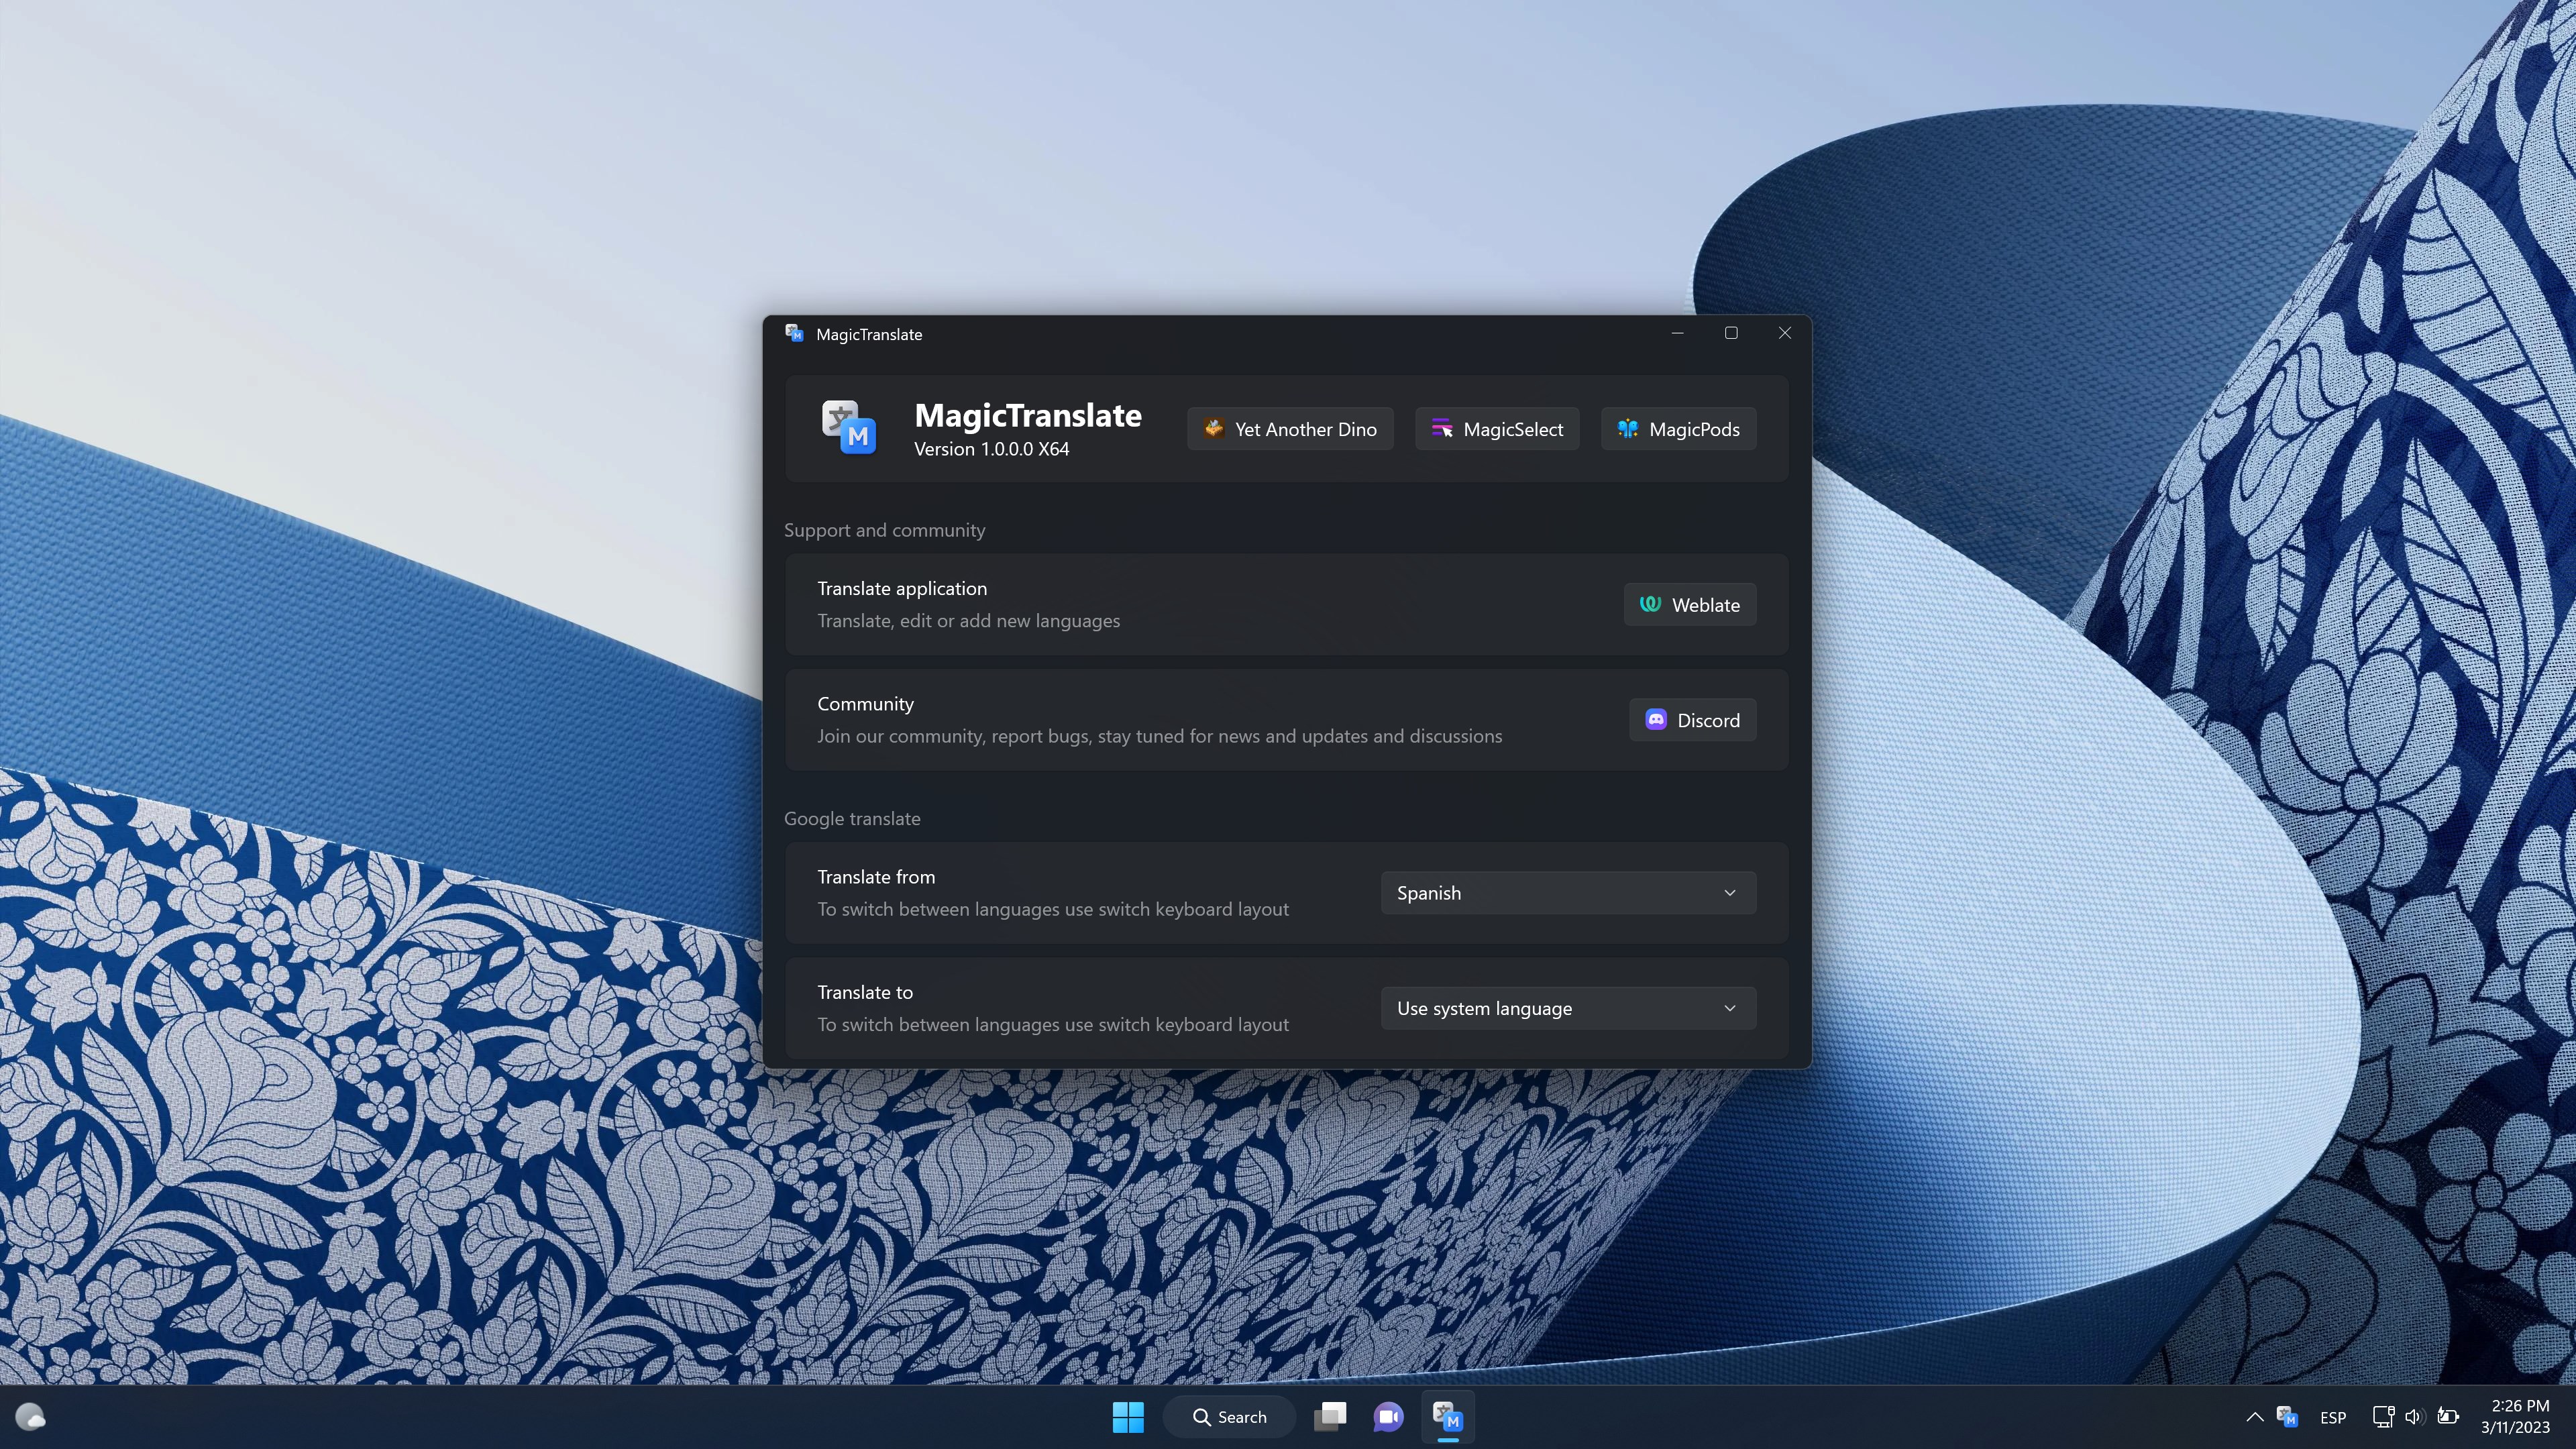Expand the Translate from dropdown showing Spanish
Screen dimensions: 2576x1449
(x=1568, y=893)
